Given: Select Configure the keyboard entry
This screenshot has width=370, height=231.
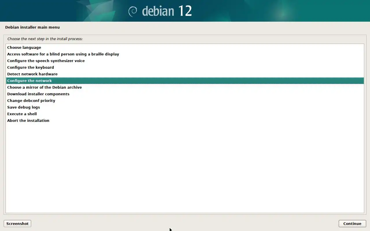Looking at the screenshot, I should [185, 67].
